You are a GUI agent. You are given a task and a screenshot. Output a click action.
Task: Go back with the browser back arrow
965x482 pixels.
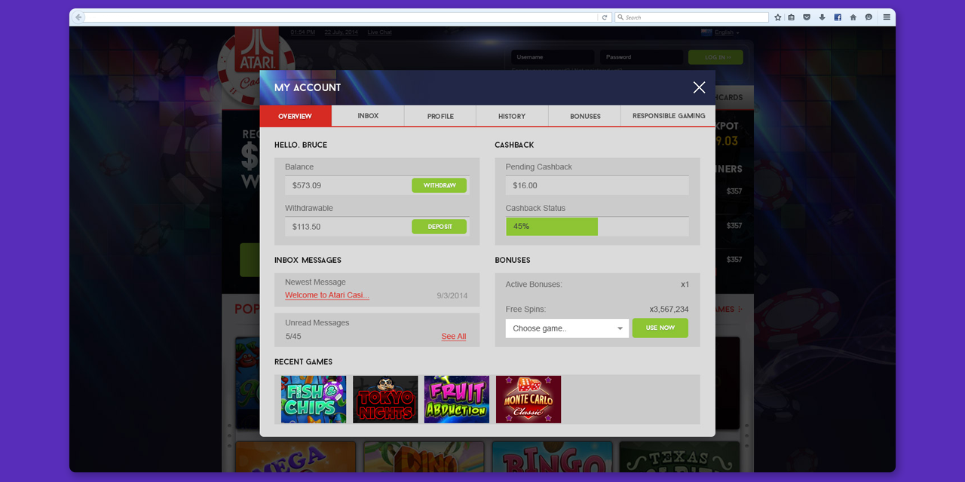click(x=78, y=17)
